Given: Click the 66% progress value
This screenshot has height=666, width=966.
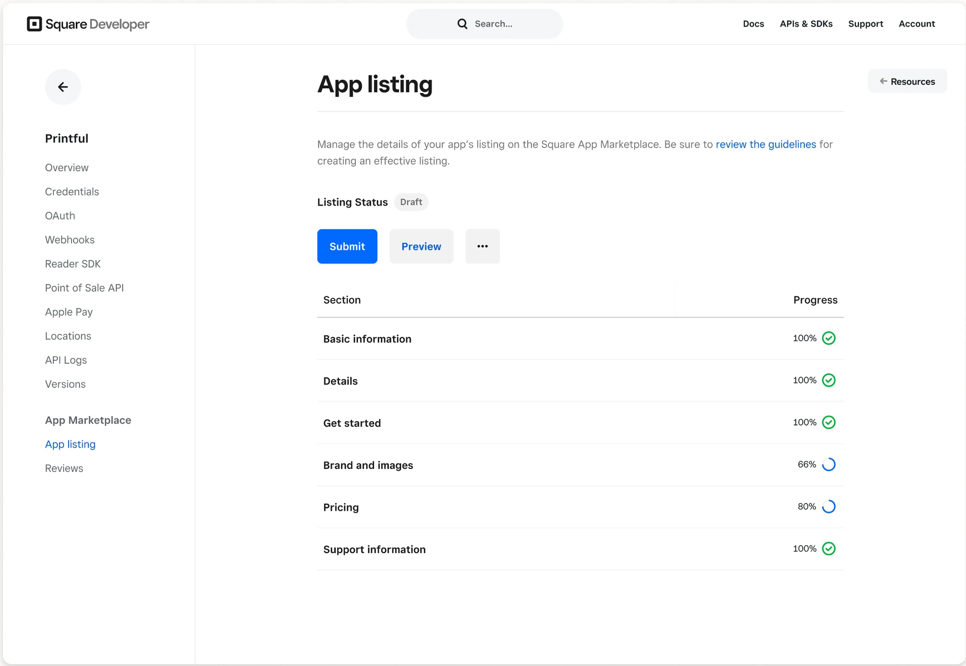Looking at the screenshot, I should tap(807, 464).
